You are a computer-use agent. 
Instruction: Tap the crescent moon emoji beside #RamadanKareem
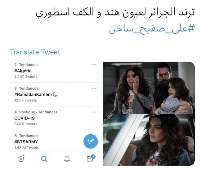[x=55, y=94]
